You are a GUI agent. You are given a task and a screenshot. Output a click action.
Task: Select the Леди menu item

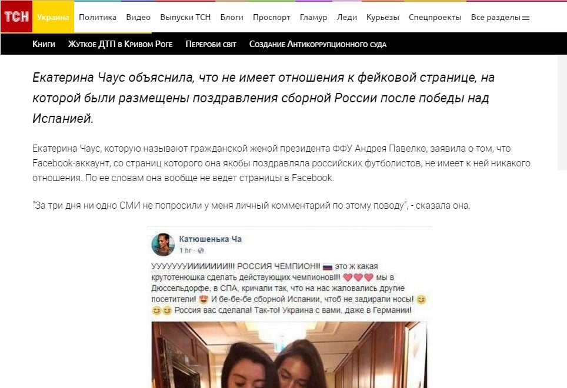[x=347, y=17]
